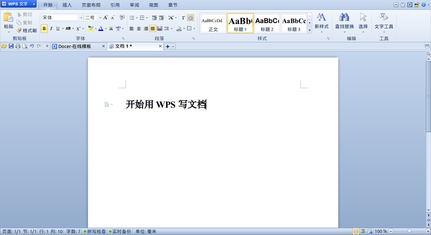Align text left
Screen dimensions: 431x235
pyautogui.click(x=132, y=29)
